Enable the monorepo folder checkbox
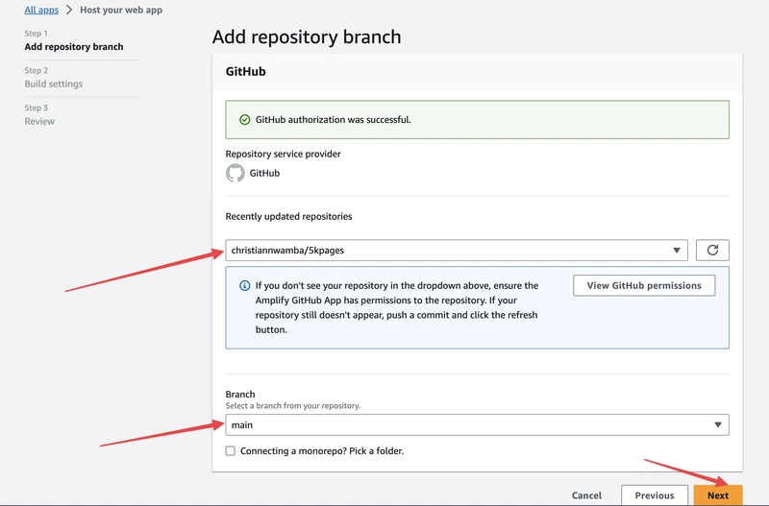769x506 pixels. [230, 450]
